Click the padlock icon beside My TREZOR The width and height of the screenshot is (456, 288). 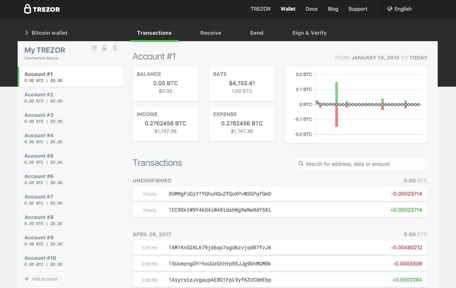coord(104,48)
